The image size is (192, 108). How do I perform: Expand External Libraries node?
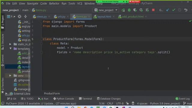tap(6, 94)
